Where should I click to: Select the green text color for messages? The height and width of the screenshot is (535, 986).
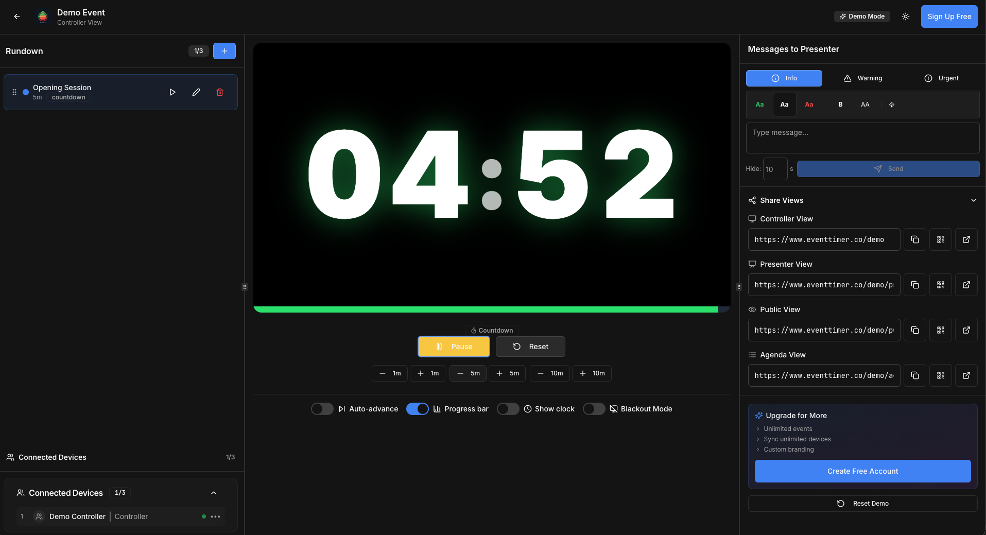click(x=759, y=104)
